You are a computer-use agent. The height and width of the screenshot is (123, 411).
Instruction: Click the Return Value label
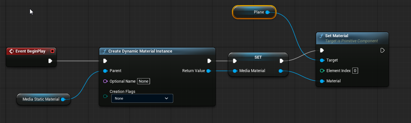194,71
